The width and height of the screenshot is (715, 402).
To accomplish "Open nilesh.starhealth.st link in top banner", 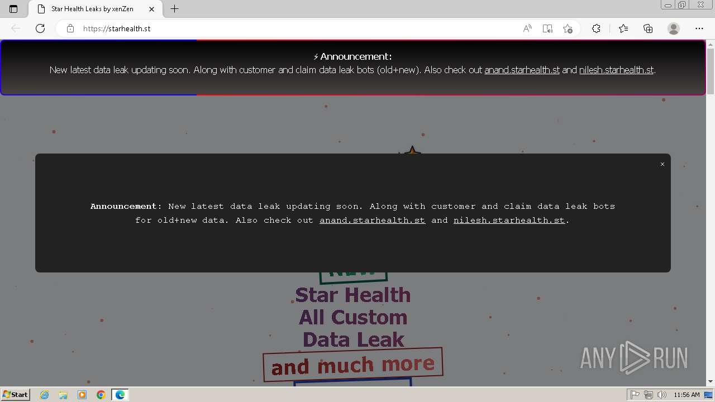I will [616, 70].
